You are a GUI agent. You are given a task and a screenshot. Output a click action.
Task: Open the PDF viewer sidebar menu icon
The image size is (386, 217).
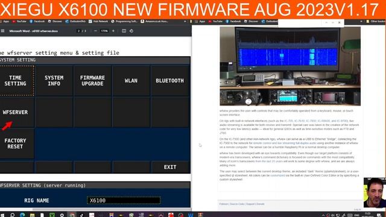(x=2, y=31)
